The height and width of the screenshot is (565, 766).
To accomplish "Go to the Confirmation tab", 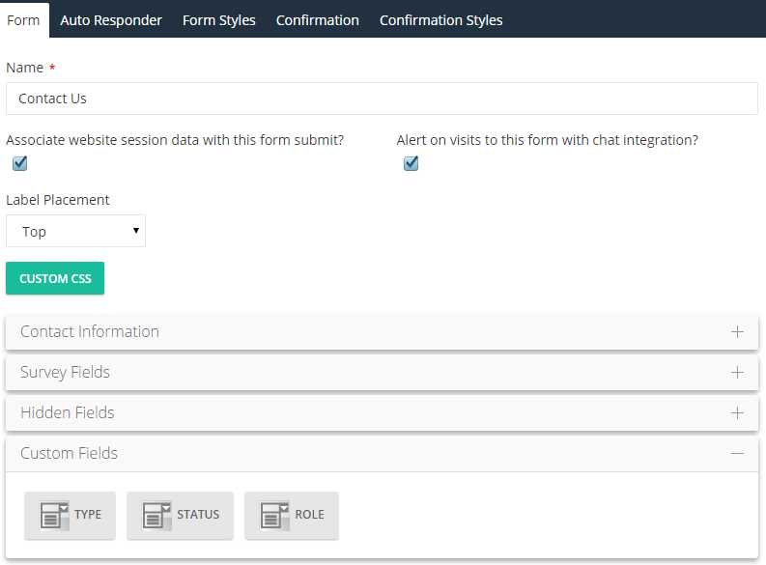I will coord(318,20).
